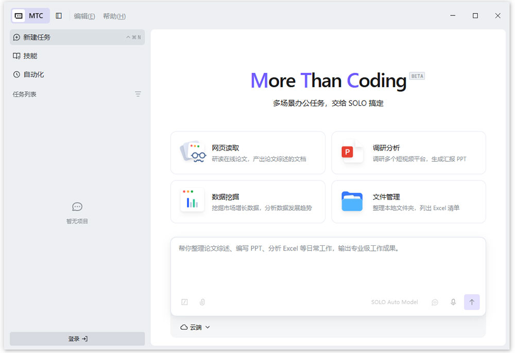Open the 文件管理 card
The image size is (515, 353).
point(408,201)
